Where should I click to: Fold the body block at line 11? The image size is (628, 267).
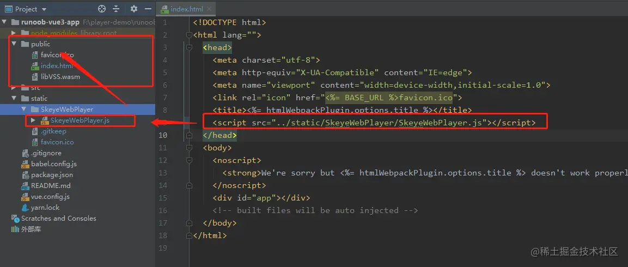(189, 148)
